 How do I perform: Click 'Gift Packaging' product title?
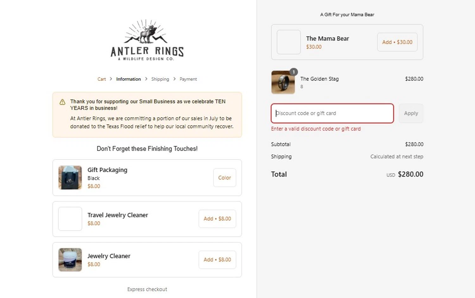click(x=107, y=170)
